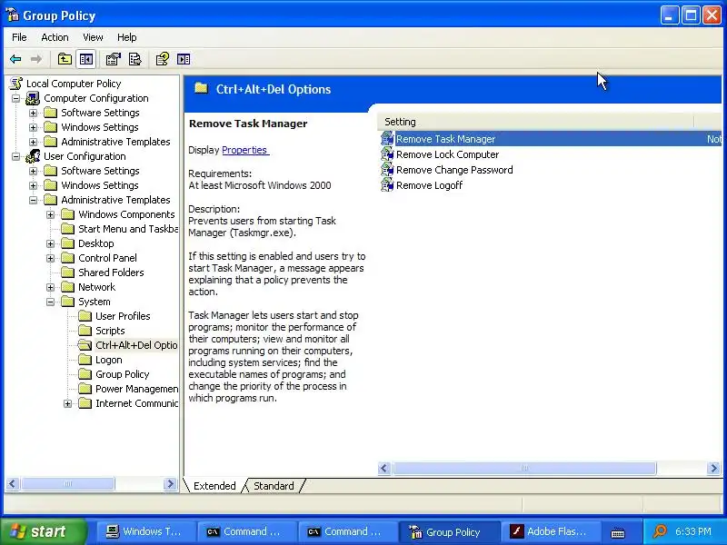Select the Remove Lock Computer setting
This screenshot has width=727, height=545.
447,154
